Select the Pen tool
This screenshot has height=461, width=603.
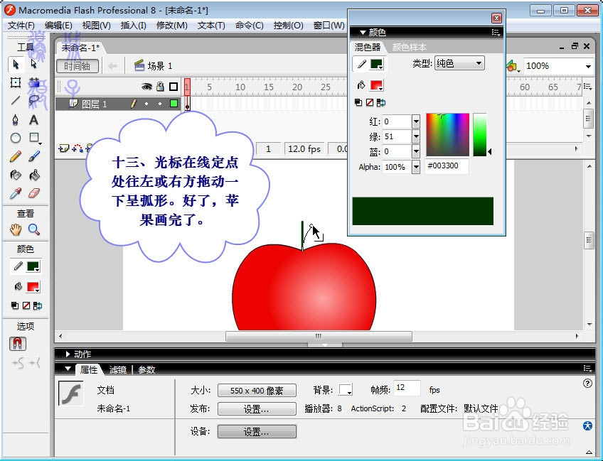point(15,119)
